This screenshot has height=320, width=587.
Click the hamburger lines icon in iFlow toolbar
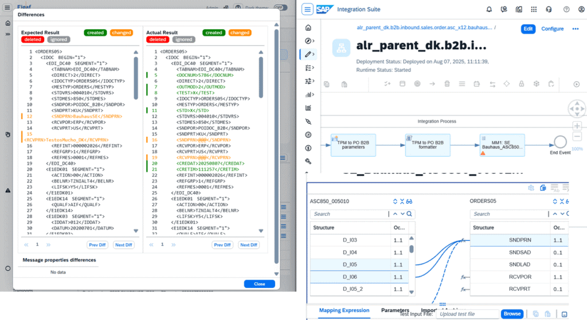click(462, 84)
